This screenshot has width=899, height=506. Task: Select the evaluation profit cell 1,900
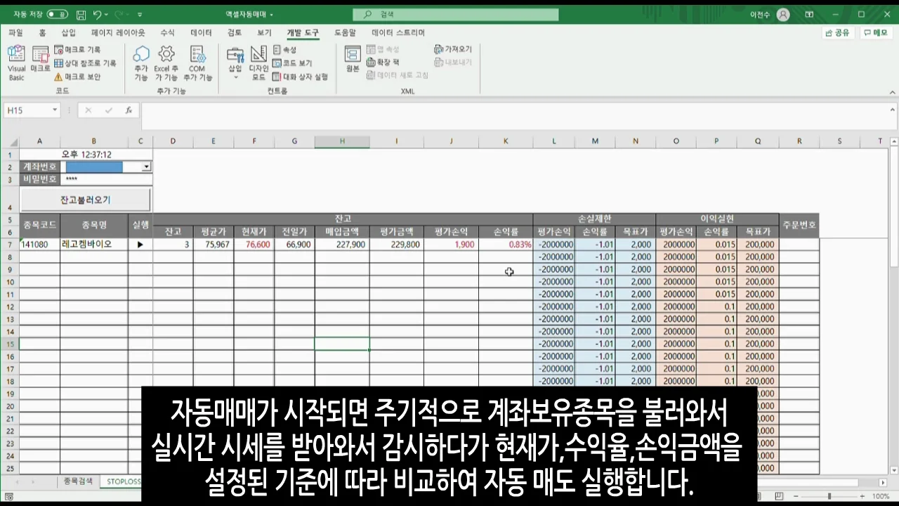451,245
